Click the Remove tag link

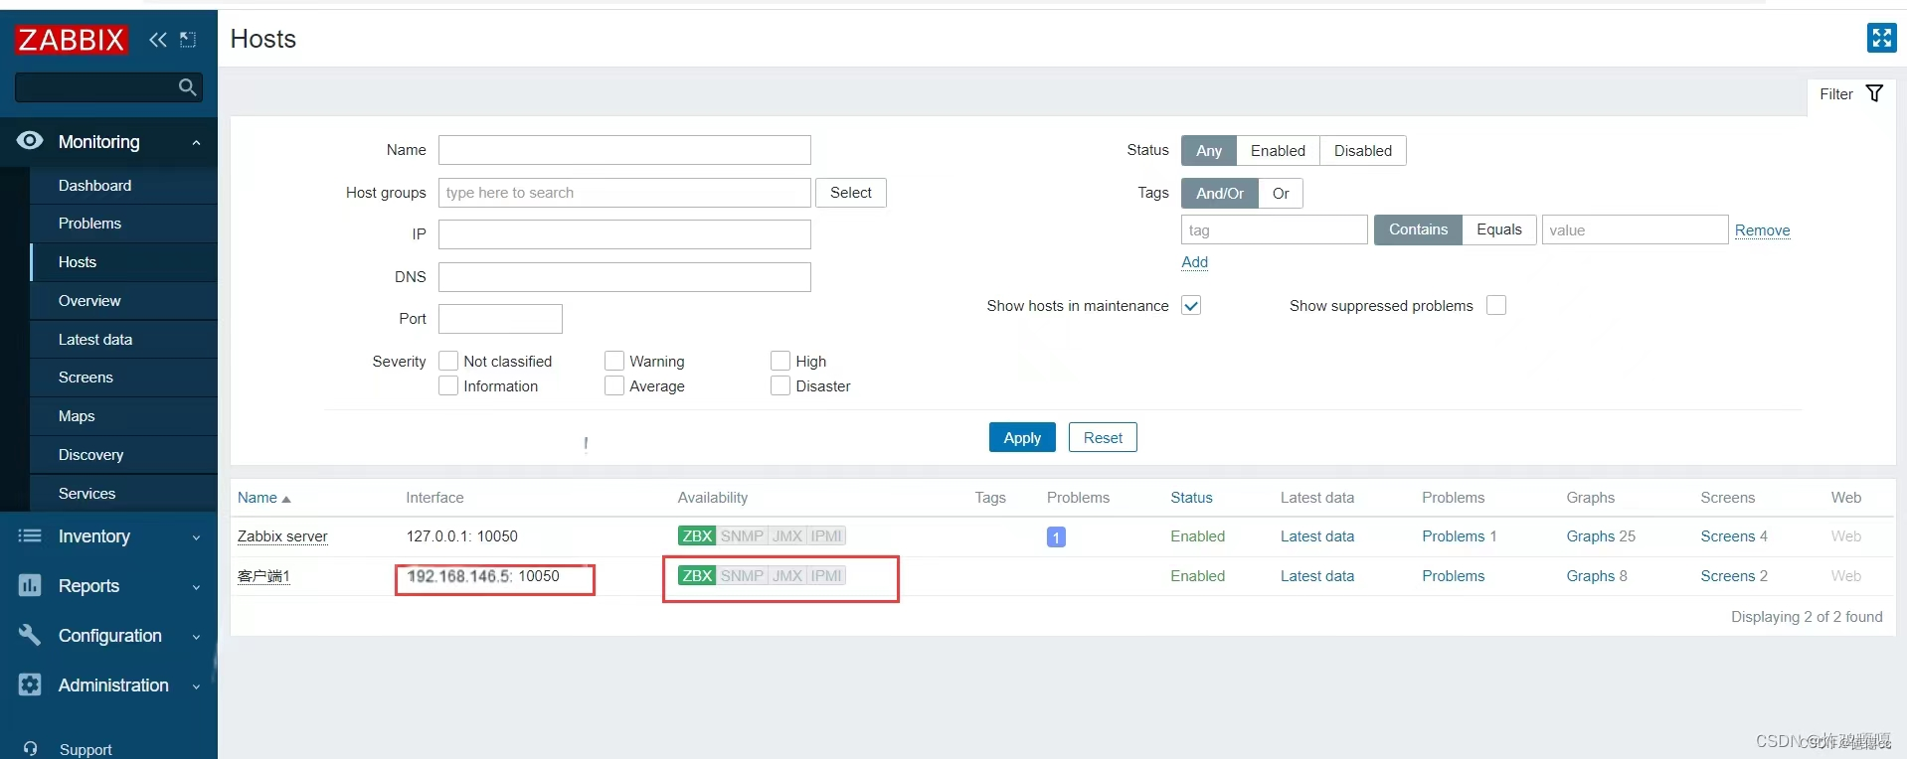[1762, 230]
